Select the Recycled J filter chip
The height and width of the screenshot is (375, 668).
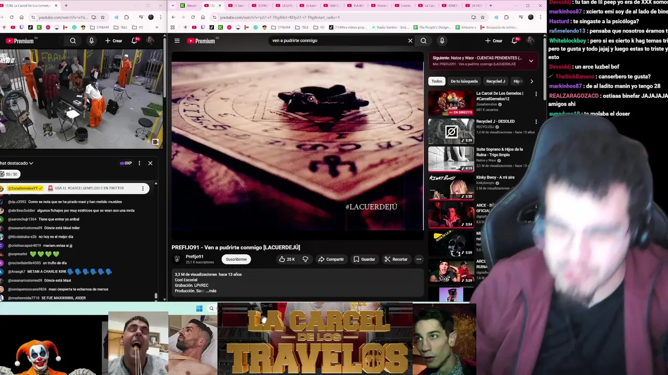click(x=495, y=81)
